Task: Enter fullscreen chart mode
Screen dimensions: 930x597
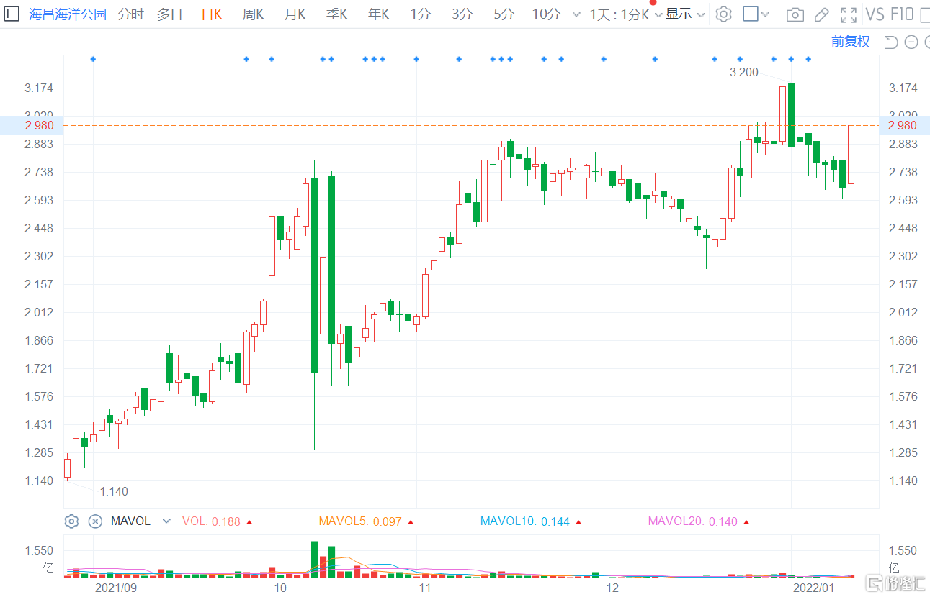Action: coord(849,14)
